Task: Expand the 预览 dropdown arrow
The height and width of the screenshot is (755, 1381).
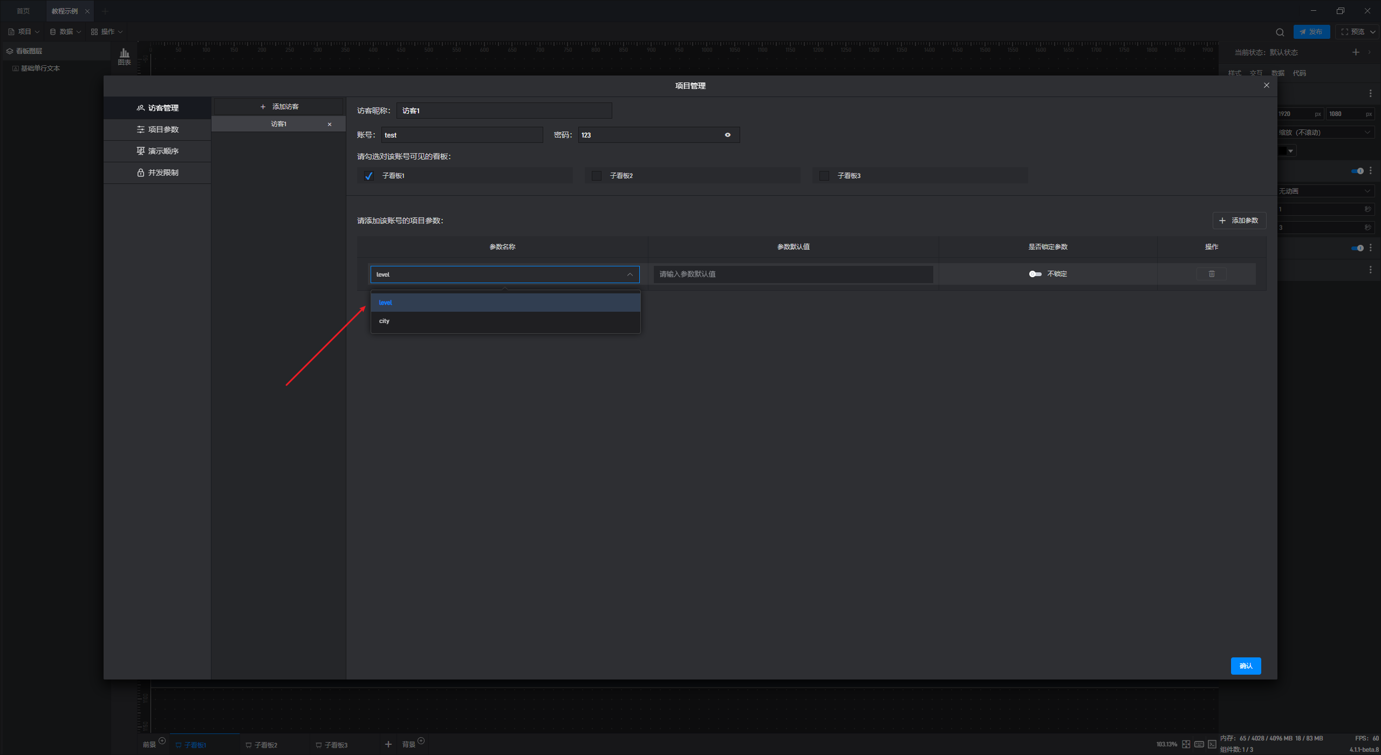Action: tap(1372, 32)
